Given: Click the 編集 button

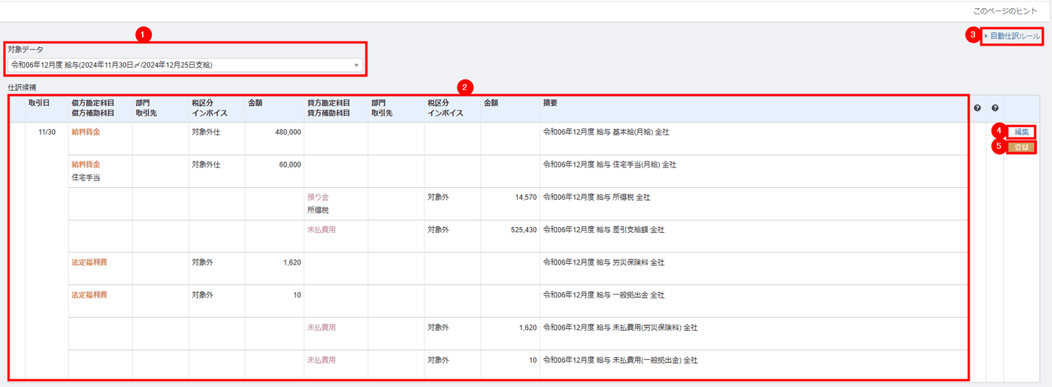Looking at the screenshot, I should pyautogui.click(x=1022, y=132).
